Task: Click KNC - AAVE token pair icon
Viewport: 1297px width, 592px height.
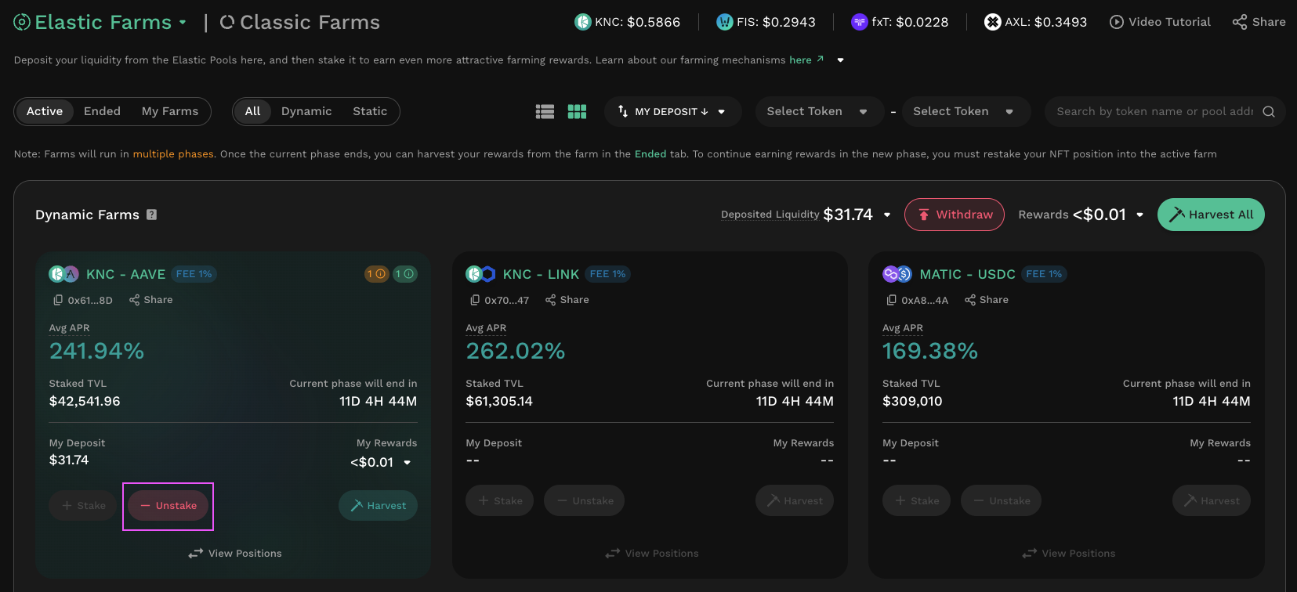Action: click(x=64, y=274)
